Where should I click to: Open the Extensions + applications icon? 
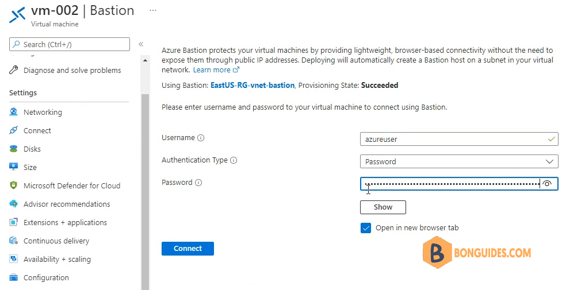point(13,222)
